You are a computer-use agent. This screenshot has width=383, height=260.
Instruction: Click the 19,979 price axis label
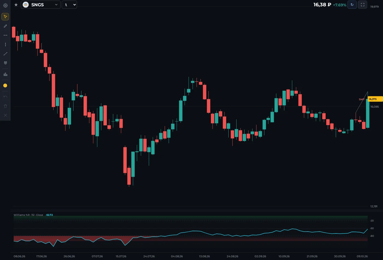point(375,7)
